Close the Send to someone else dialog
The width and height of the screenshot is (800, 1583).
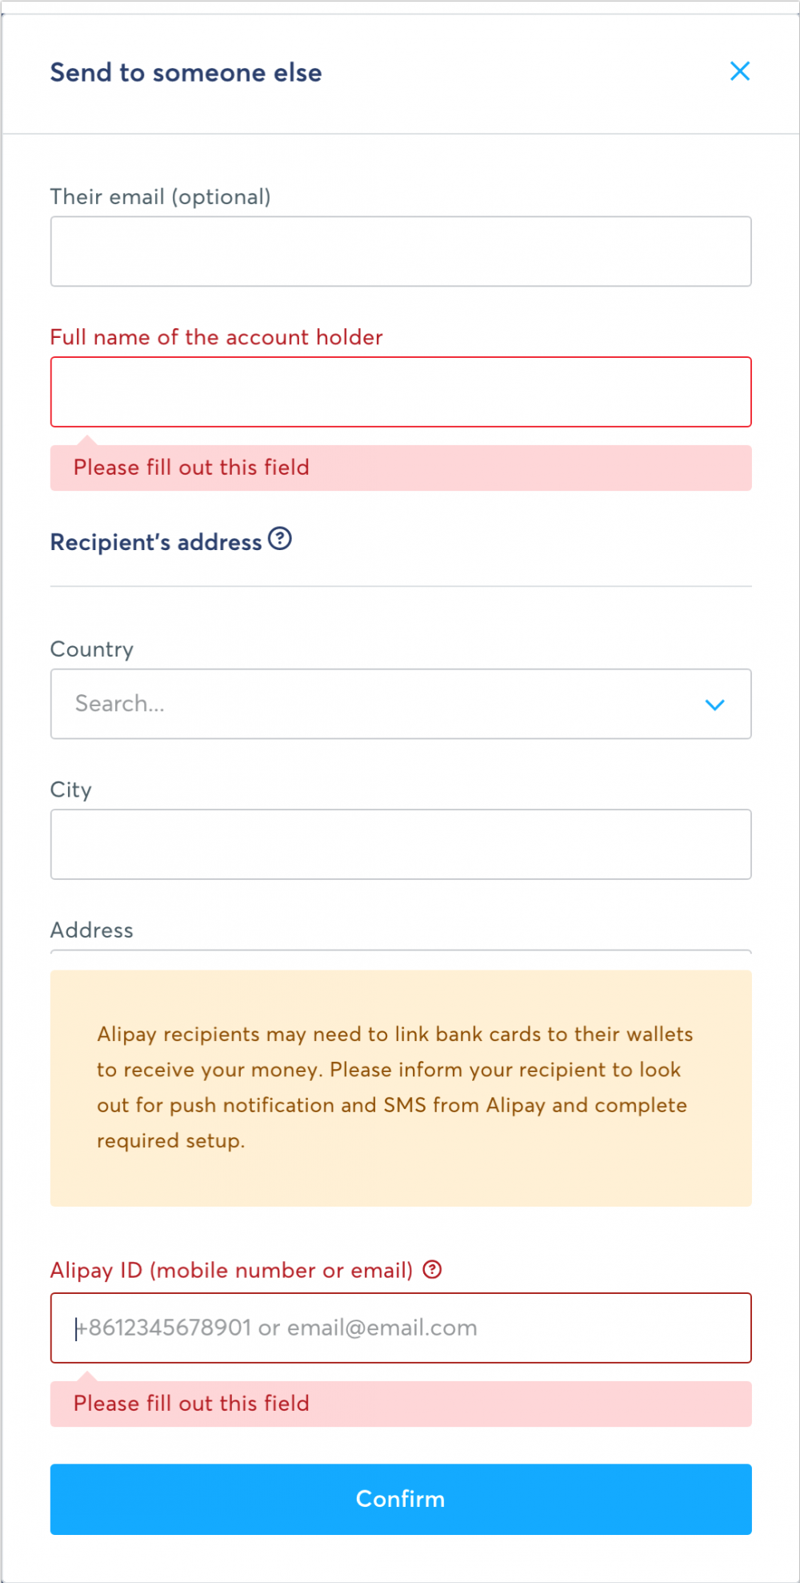740,71
